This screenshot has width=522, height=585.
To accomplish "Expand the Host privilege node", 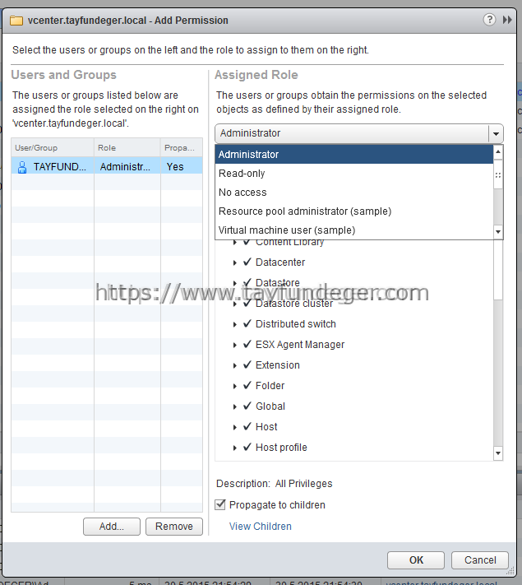I will pos(234,427).
